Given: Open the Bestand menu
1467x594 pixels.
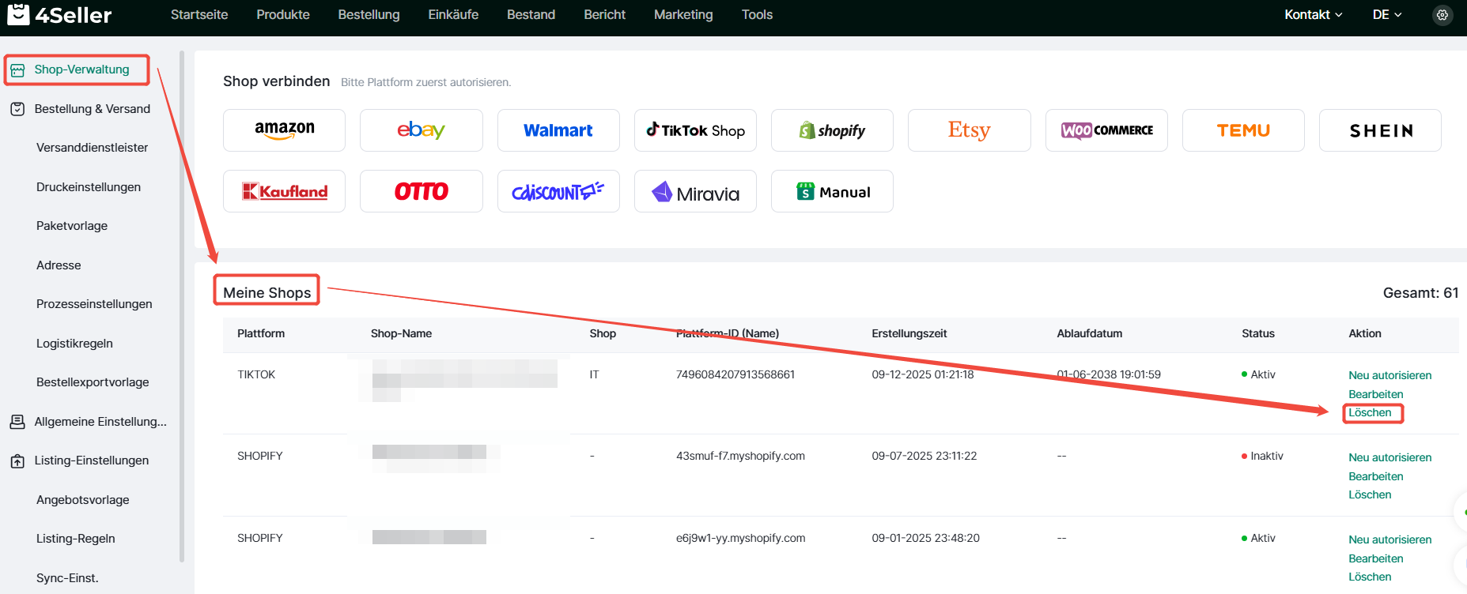Looking at the screenshot, I should point(531,14).
